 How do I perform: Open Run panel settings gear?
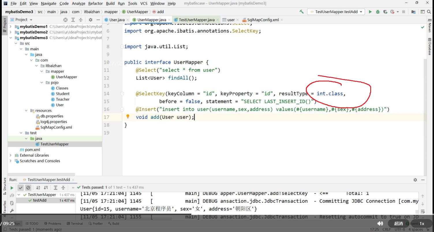[415, 180]
